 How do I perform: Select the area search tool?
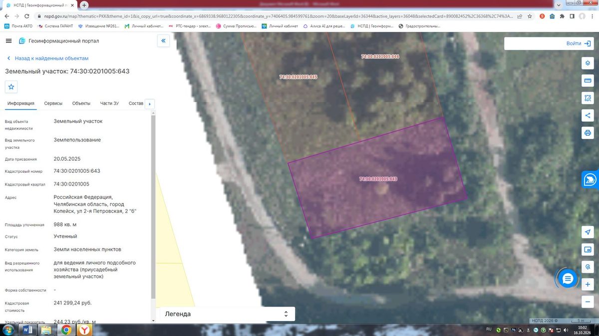tap(588, 98)
